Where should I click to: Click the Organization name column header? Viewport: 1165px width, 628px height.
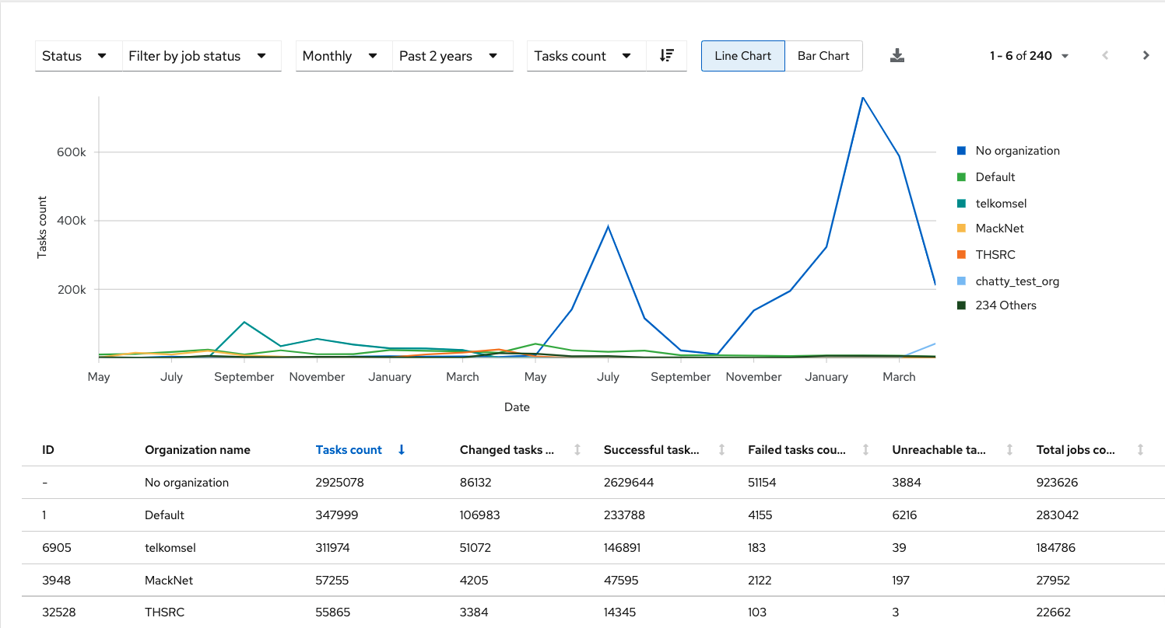pyautogui.click(x=198, y=450)
